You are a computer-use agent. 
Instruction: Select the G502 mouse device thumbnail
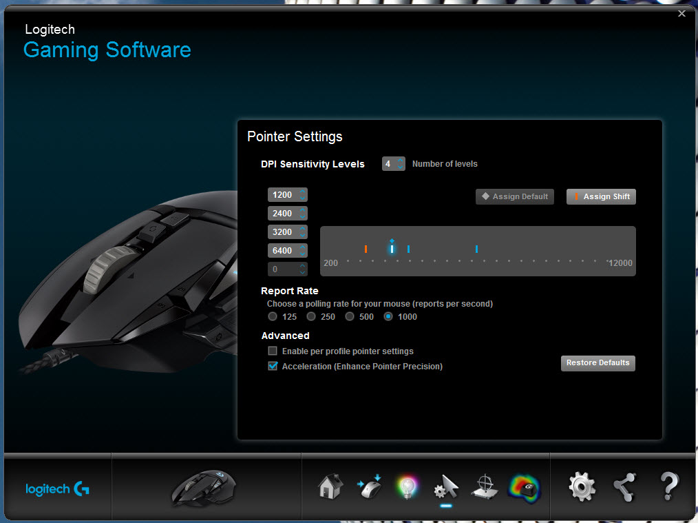(x=204, y=489)
